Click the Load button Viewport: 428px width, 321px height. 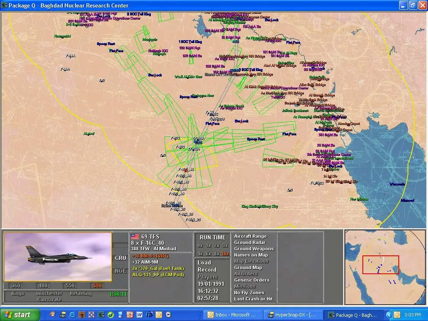[204, 262]
